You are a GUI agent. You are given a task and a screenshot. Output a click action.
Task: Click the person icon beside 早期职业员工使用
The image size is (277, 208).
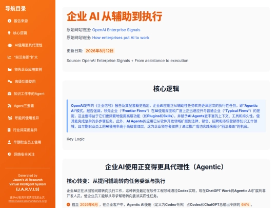(9, 142)
